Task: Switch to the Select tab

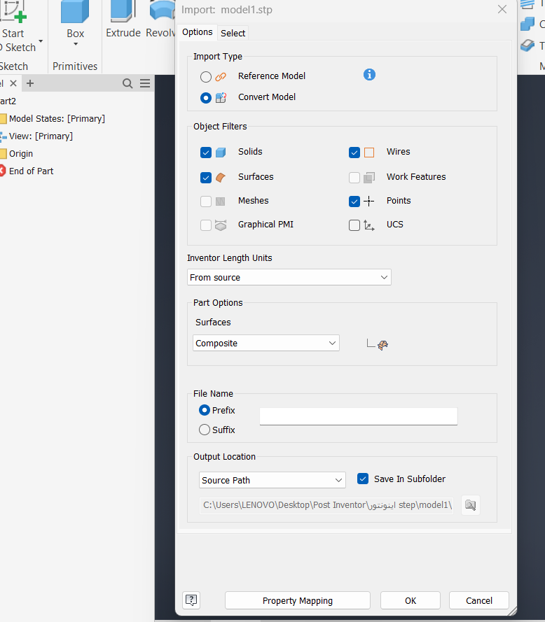Action: (233, 34)
